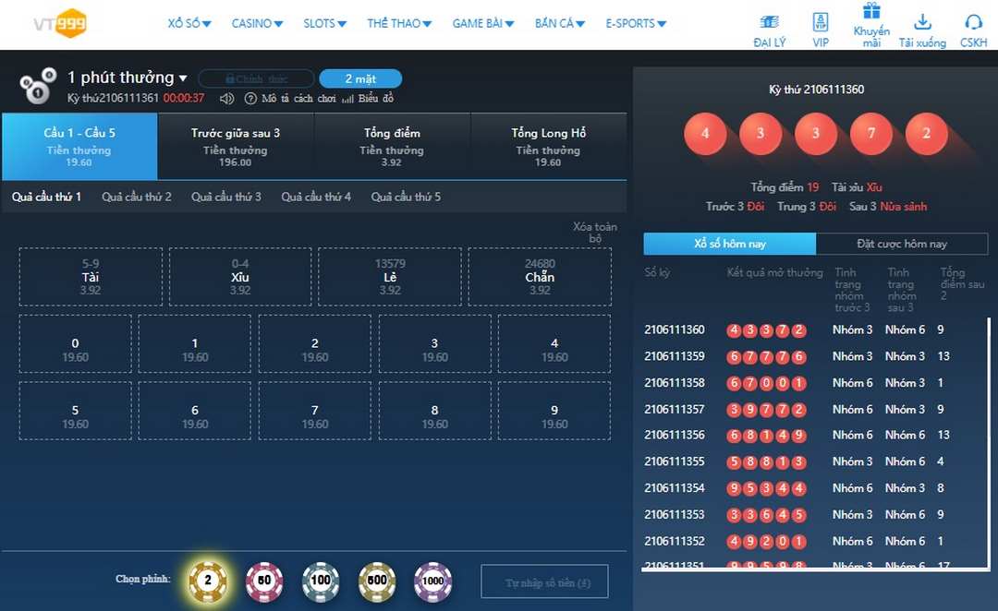
Task: Bet on the Tài 5-9 option
Action: (91, 277)
